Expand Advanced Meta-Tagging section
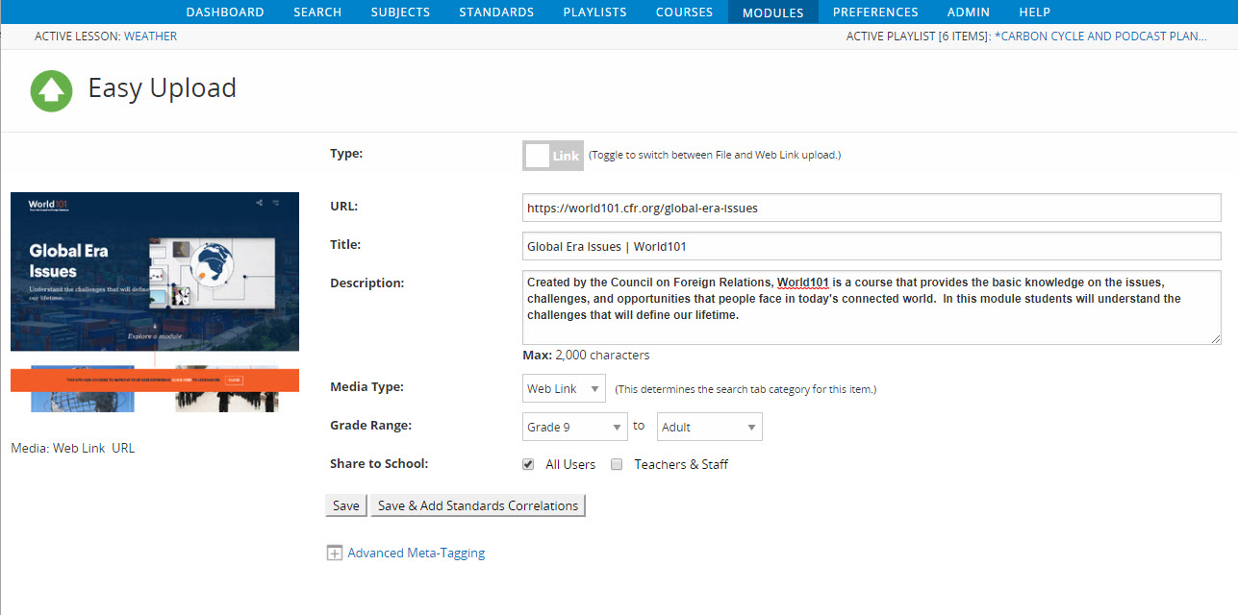Screen dimensions: 1238x615 tap(416, 553)
